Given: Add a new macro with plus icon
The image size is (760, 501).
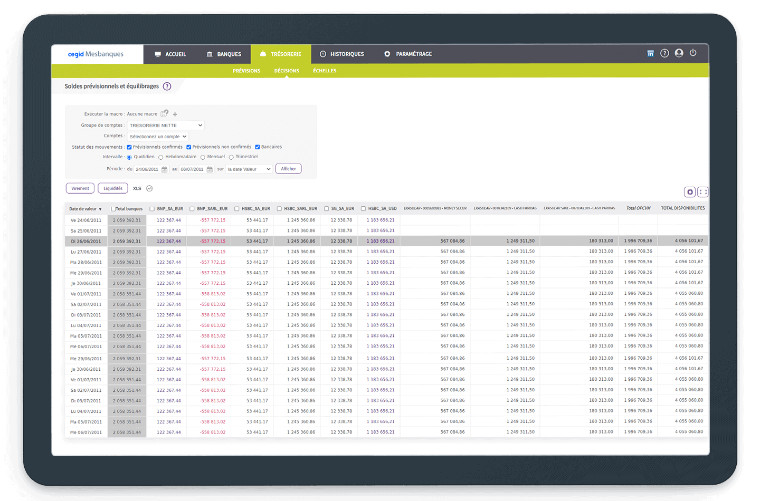Looking at the screenshot, I should [x=175, y=114].
